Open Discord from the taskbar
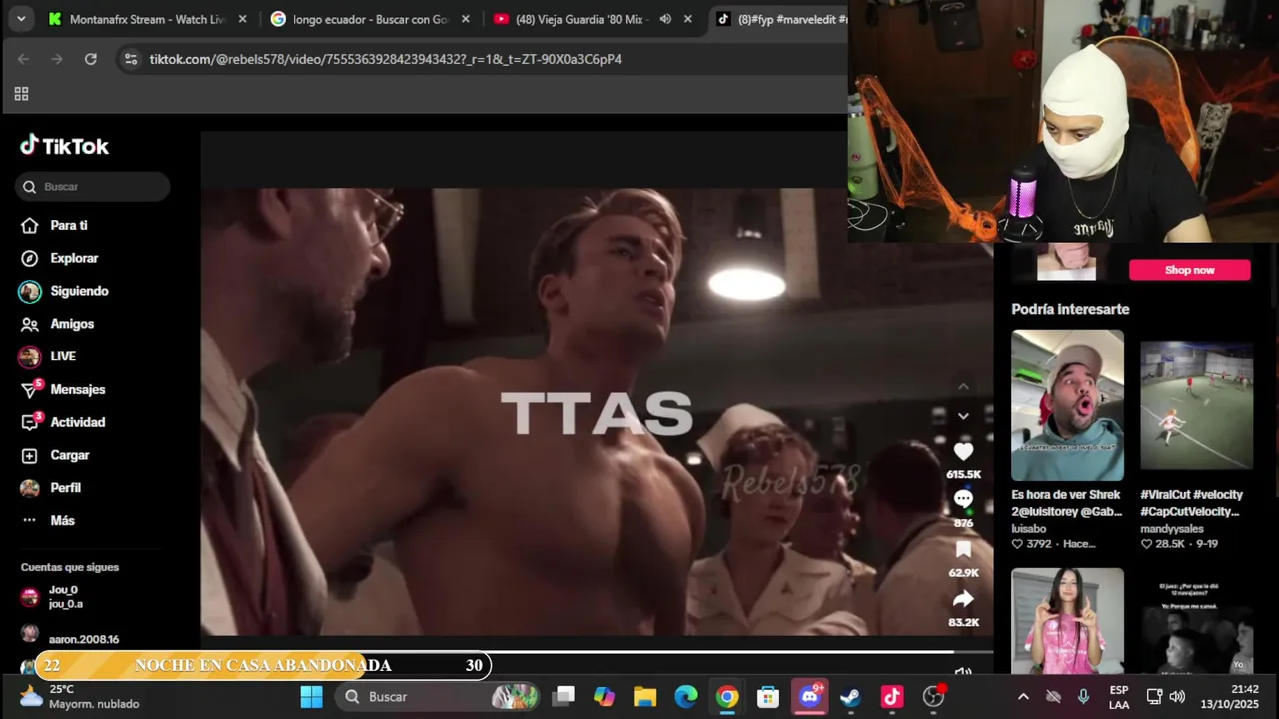This screenshot has height=719, width=1279. coord(810,696)
